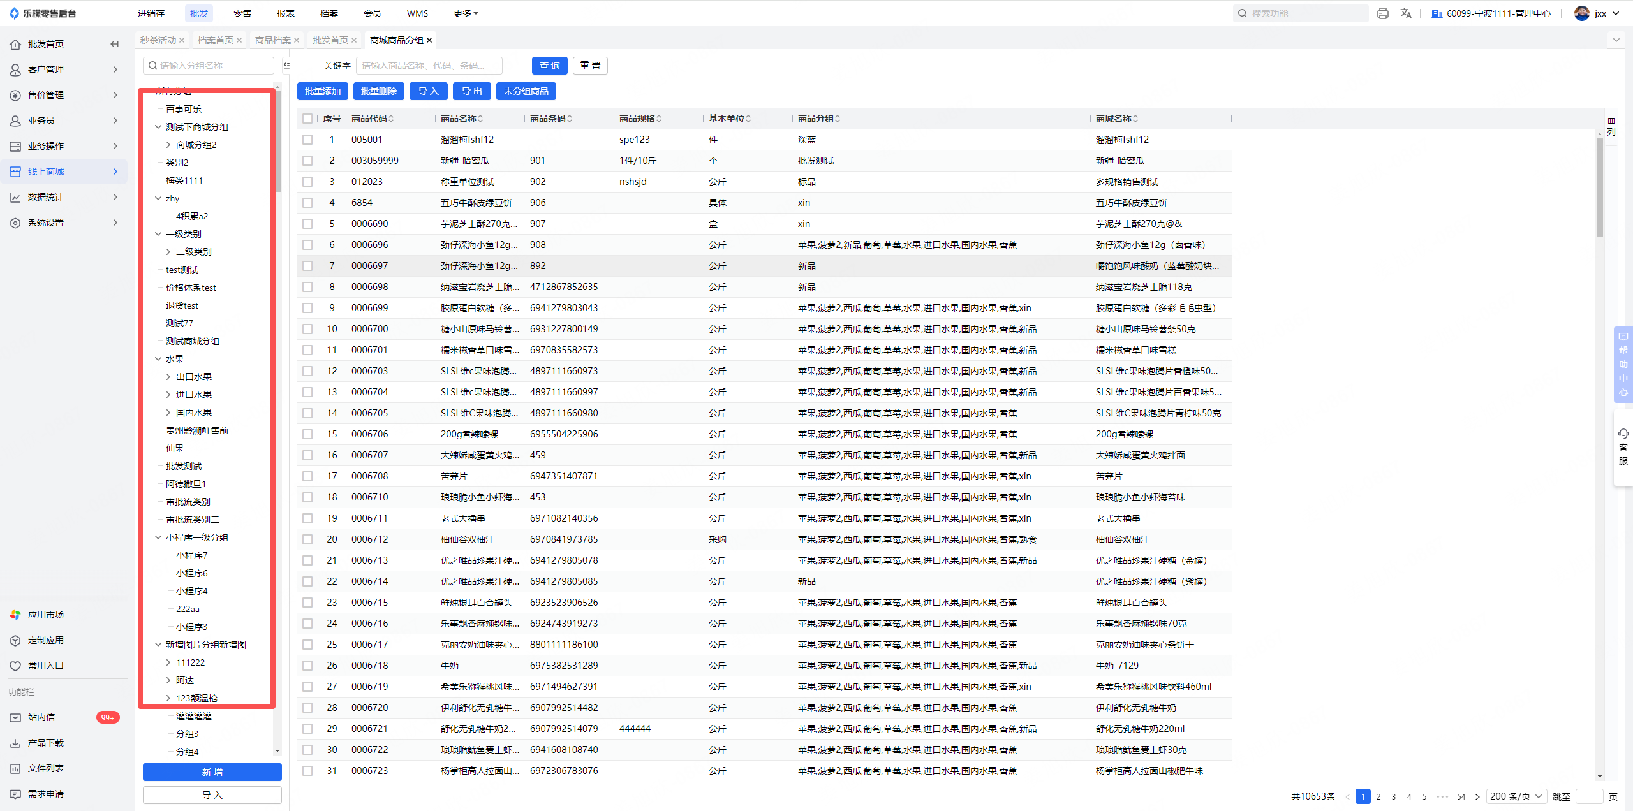The width and height of the screenshot is (1633, 811).
Task: Open 产品下载 download entry
Action: click(45, 743)
